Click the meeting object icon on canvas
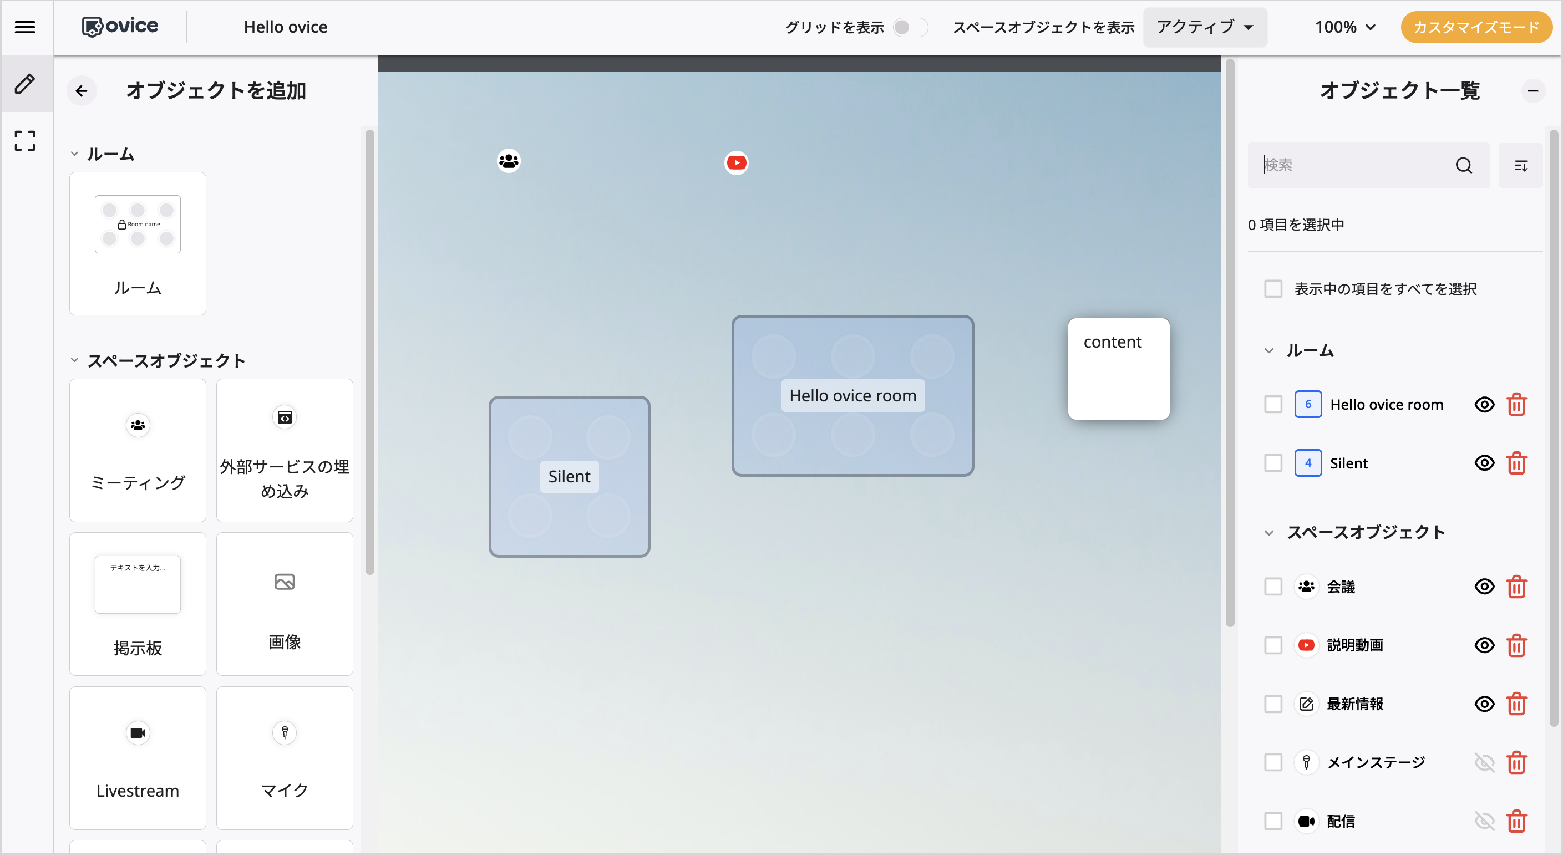The image size is (1563, 856). coord(509,161)
